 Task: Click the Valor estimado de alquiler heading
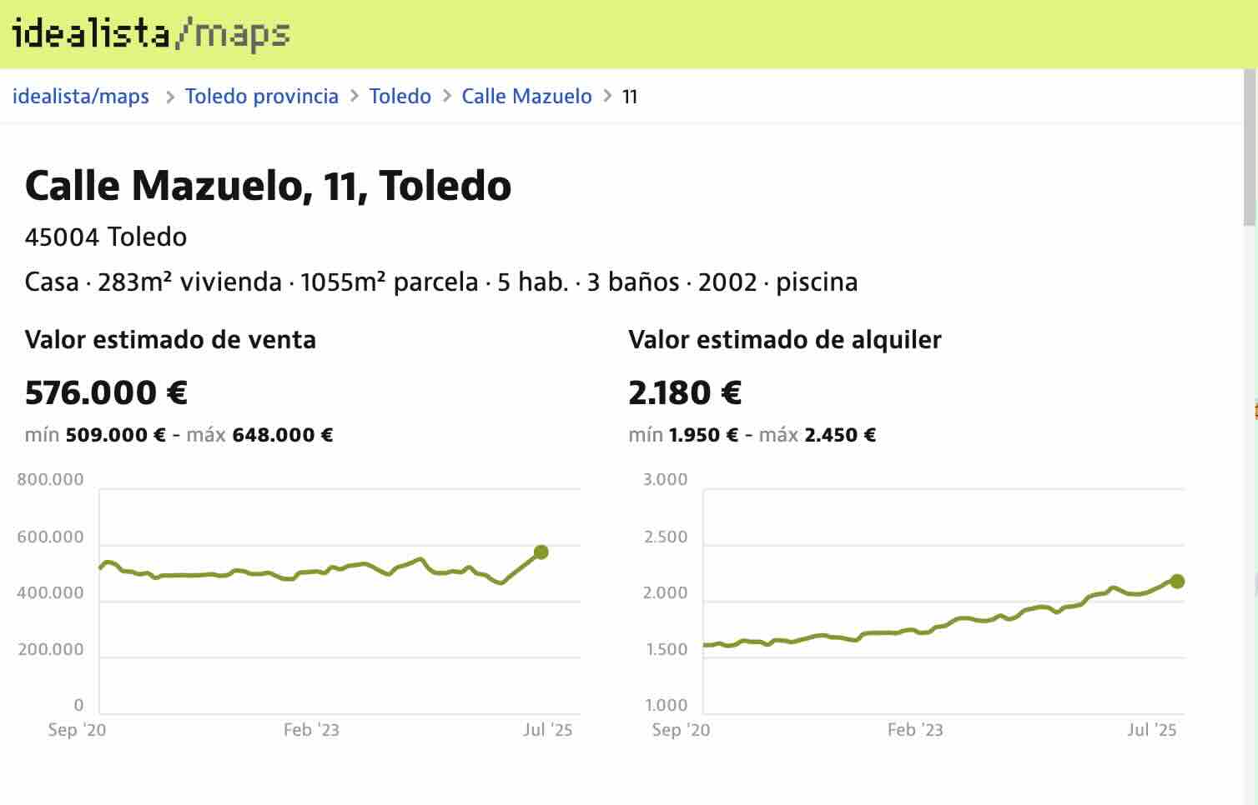(784, 340)
